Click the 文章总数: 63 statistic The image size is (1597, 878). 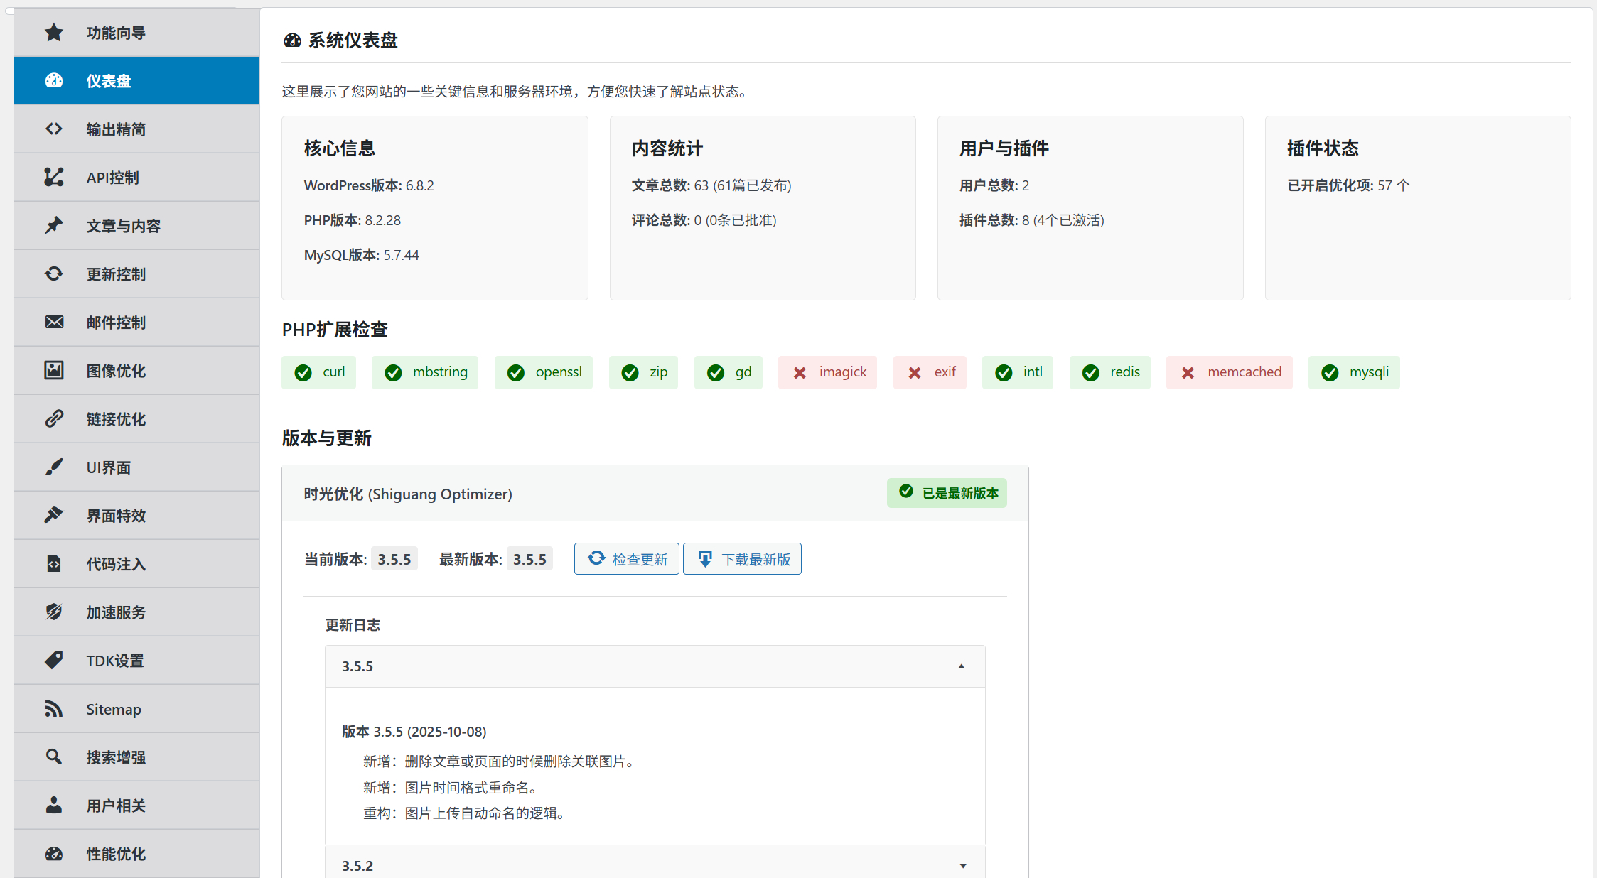pos(711,185)
